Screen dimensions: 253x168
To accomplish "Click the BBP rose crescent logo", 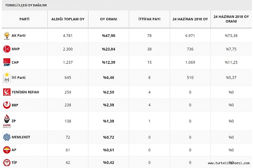I will [7, 105].
